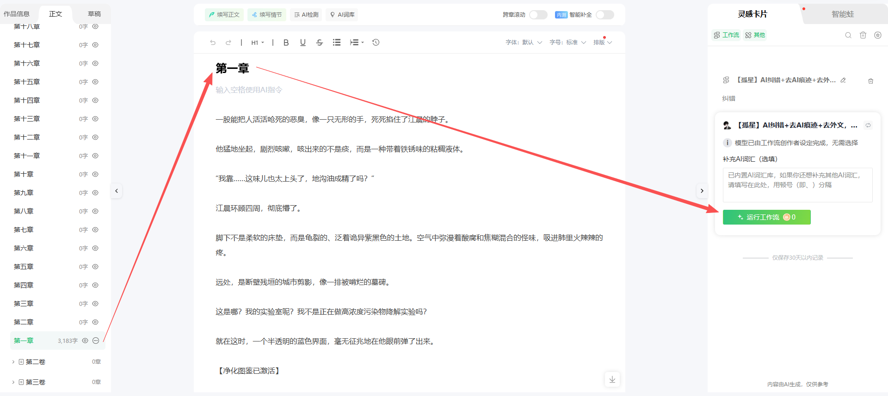The image size is (888, 396).
Task: Apply underline formatting
Action: point(303,43)
